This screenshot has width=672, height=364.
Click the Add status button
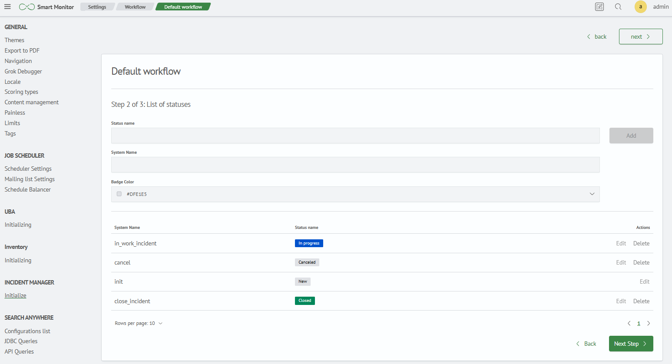[631, 136]
